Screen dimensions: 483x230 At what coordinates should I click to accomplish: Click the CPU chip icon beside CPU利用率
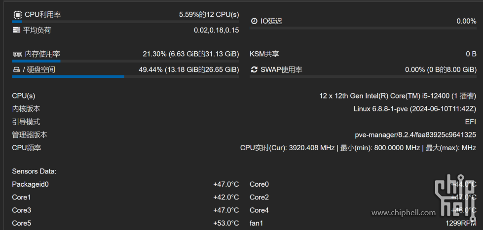pos(17,15)
